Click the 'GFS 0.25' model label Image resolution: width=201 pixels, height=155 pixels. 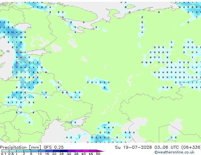(54, 147)
